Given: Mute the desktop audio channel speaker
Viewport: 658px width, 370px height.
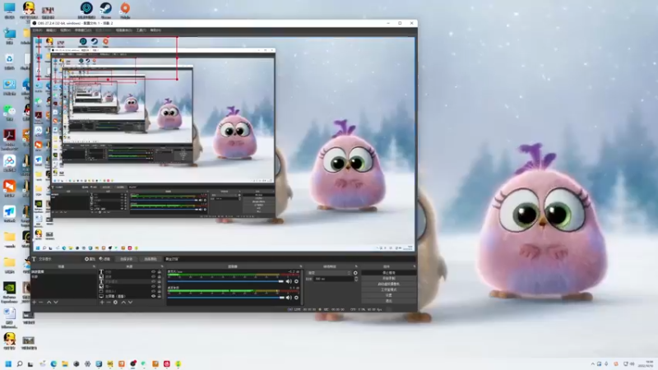Looking at the screenshot, I should pyautogui.click(x=289, y=298).
